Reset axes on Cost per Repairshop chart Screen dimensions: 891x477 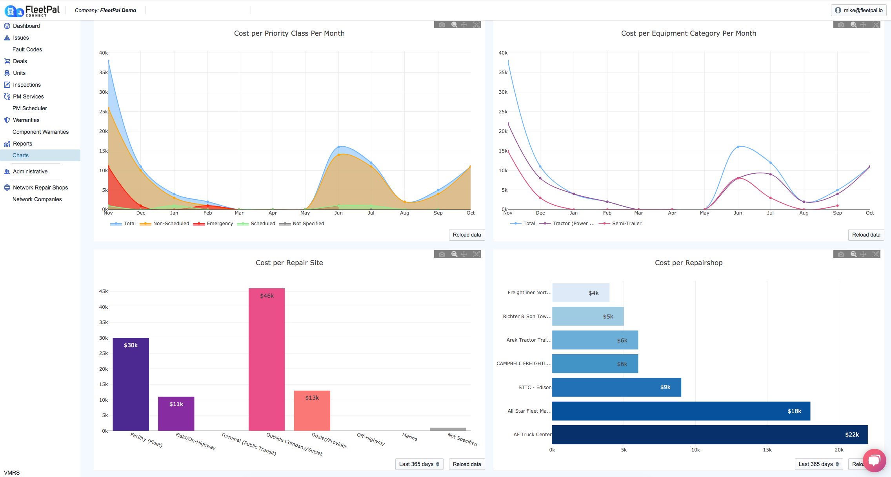(875, 254)
